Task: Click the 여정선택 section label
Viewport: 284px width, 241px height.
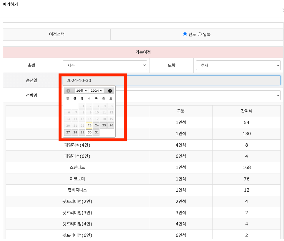Action: coord(57,34)
